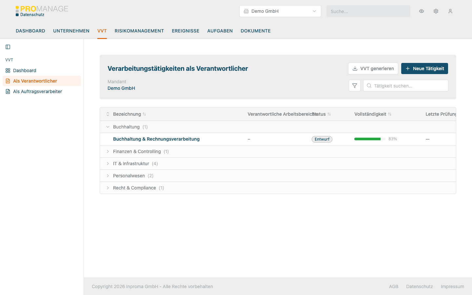The width and height of the screenshot is (472, 295).
Task: Click the Entwurf status badge
Action: coord(322,139)
